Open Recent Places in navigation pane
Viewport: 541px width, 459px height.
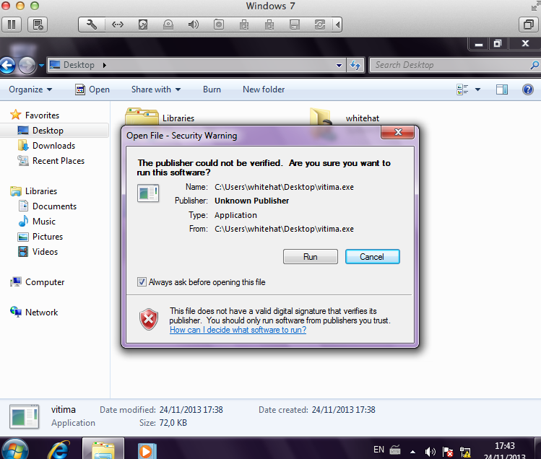51,161
